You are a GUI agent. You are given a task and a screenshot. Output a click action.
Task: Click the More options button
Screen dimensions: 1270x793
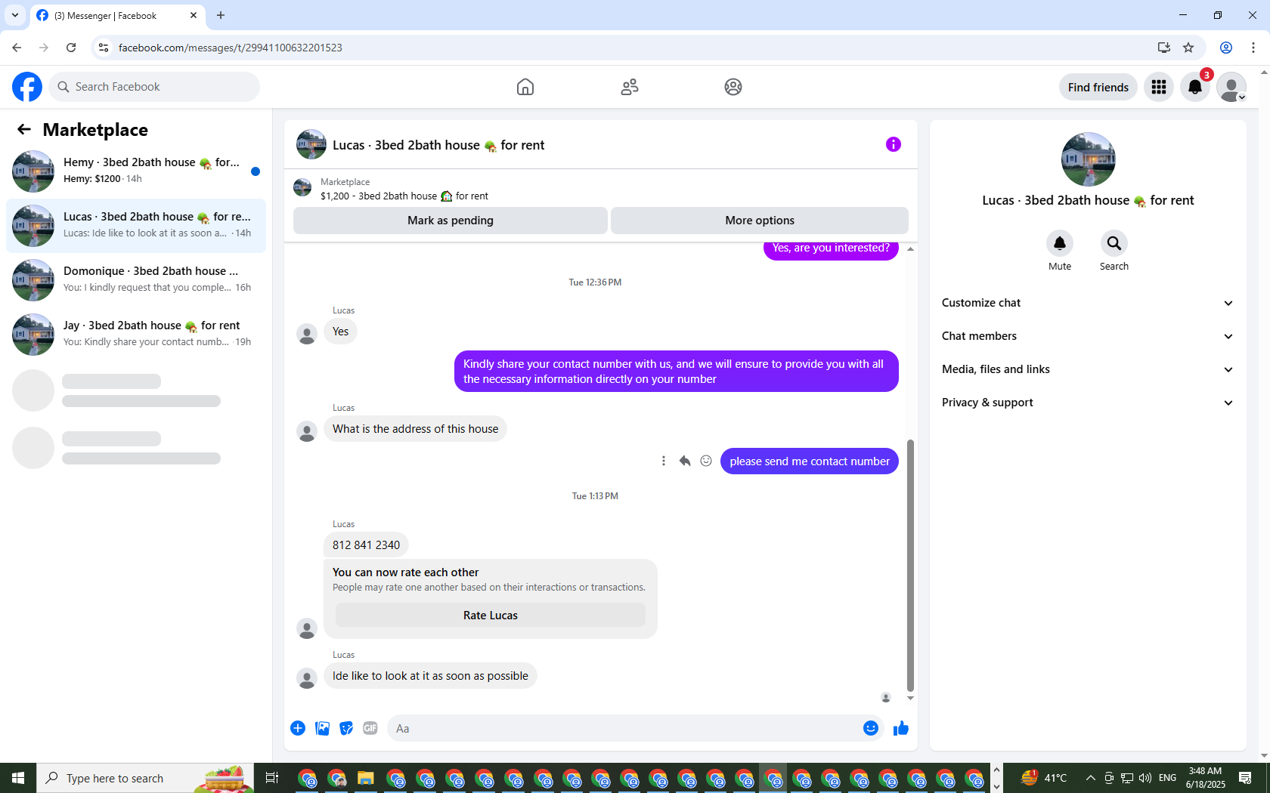tap(760, 221)
